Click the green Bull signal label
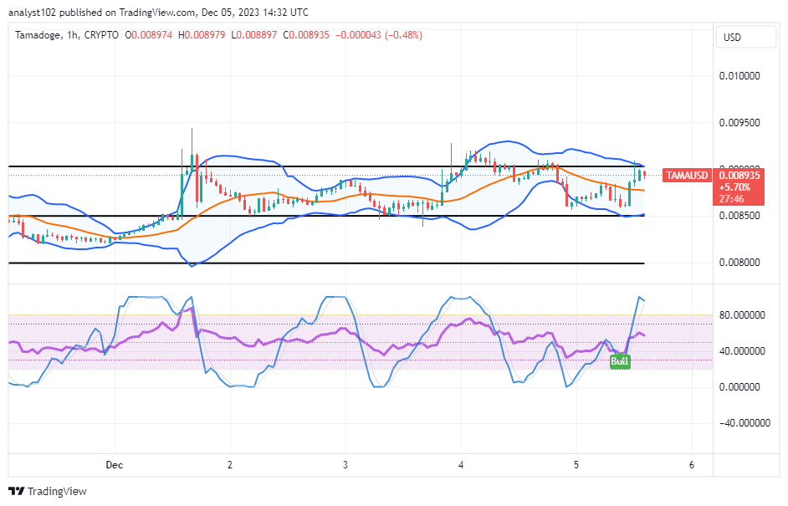 (x=620, y=361)
